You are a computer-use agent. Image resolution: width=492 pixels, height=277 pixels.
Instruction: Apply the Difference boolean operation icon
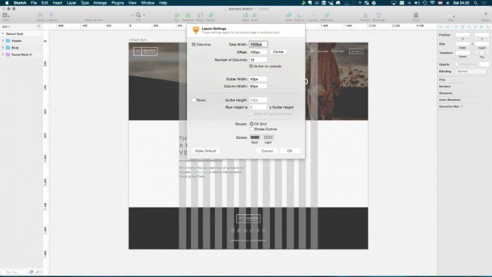[x=327, y=15]
